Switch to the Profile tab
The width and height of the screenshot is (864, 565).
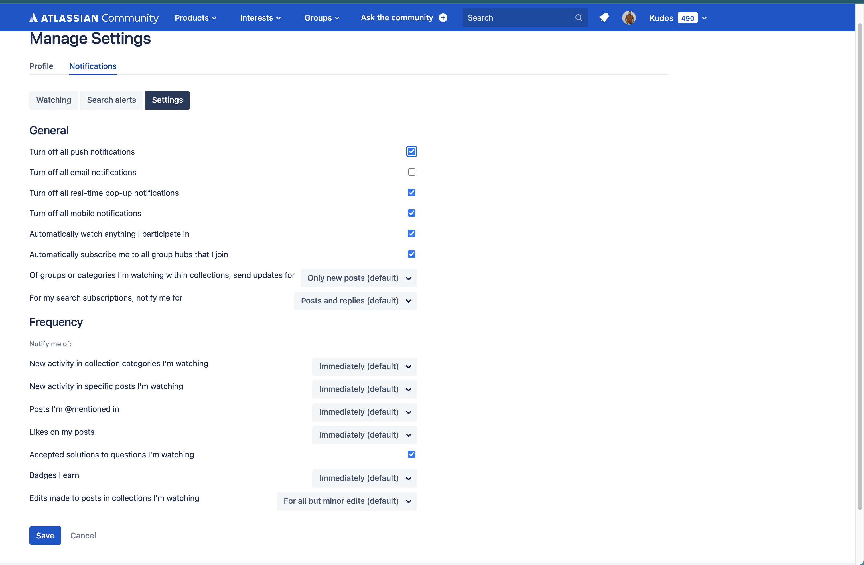point(41,66)
